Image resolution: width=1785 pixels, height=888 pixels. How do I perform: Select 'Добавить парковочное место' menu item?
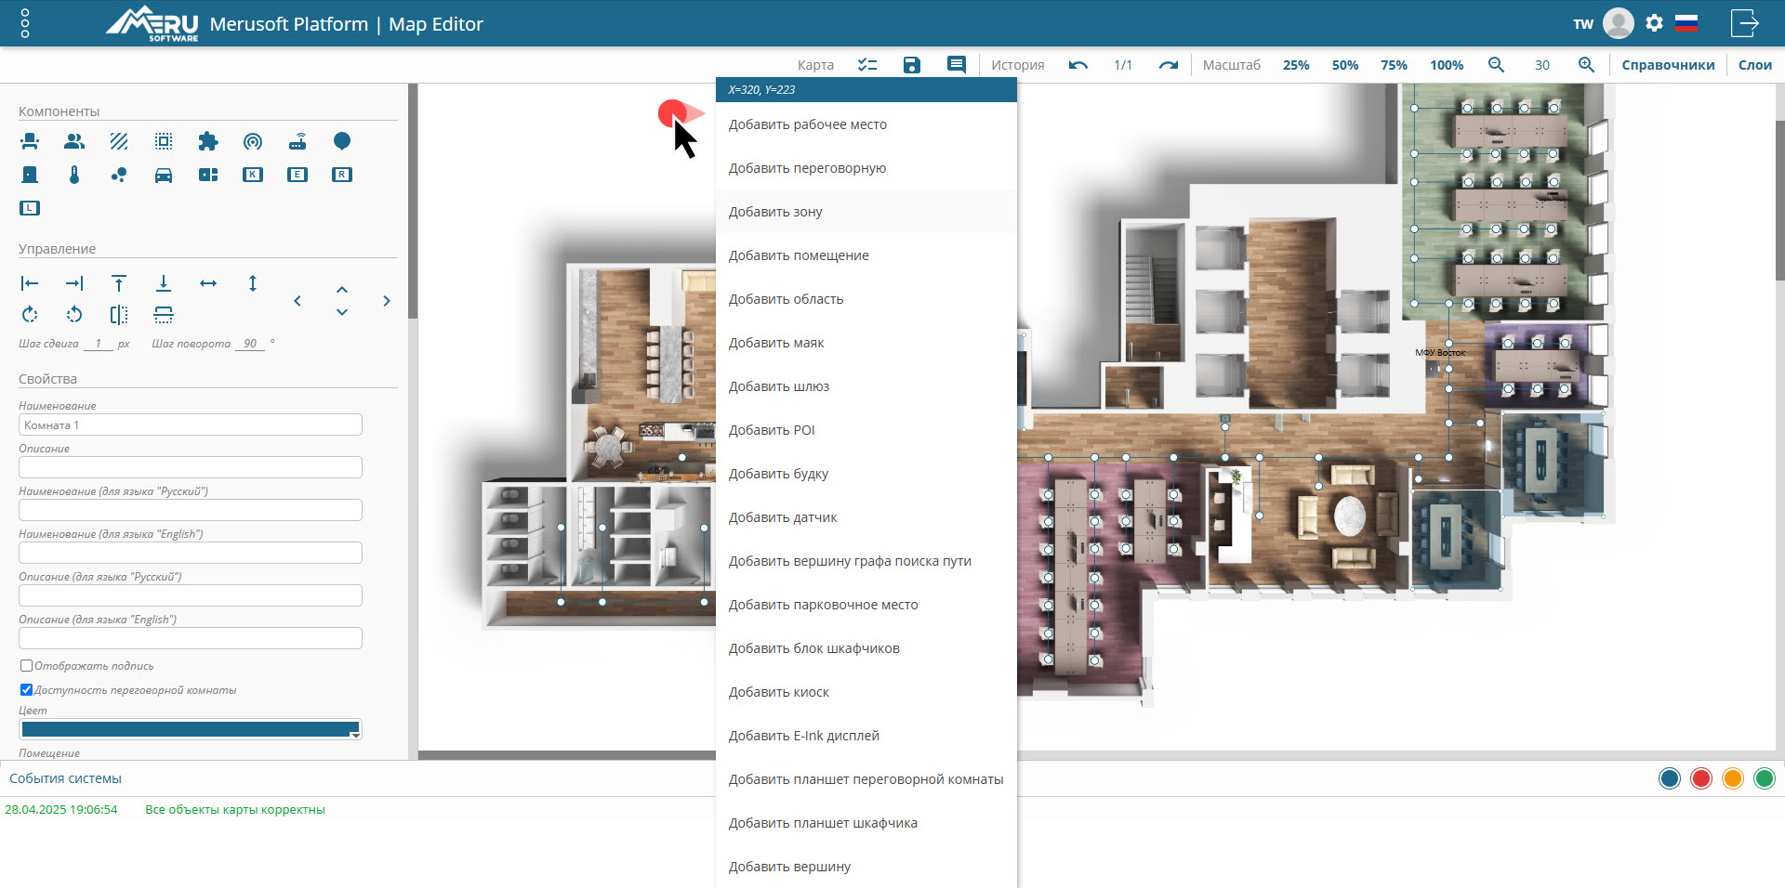(823, 605)
